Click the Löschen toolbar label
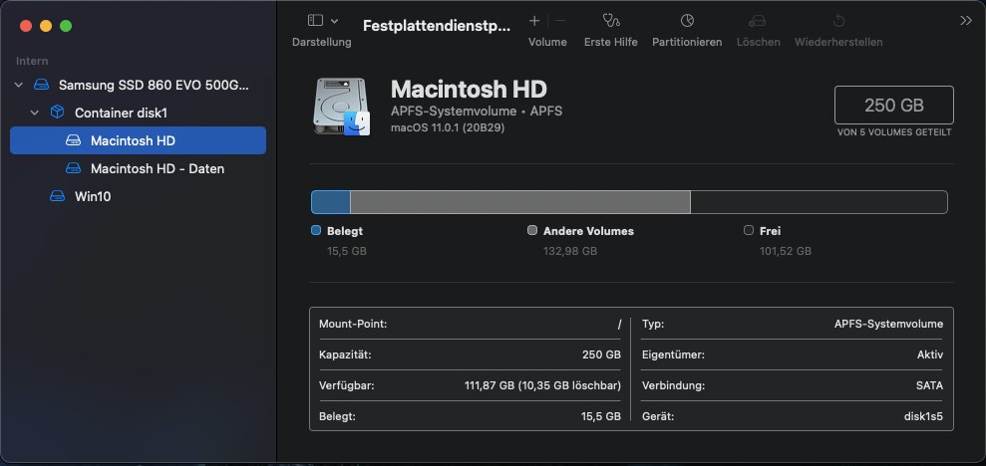Viewport: 986px width, 466px height. [x=759, y=42]
